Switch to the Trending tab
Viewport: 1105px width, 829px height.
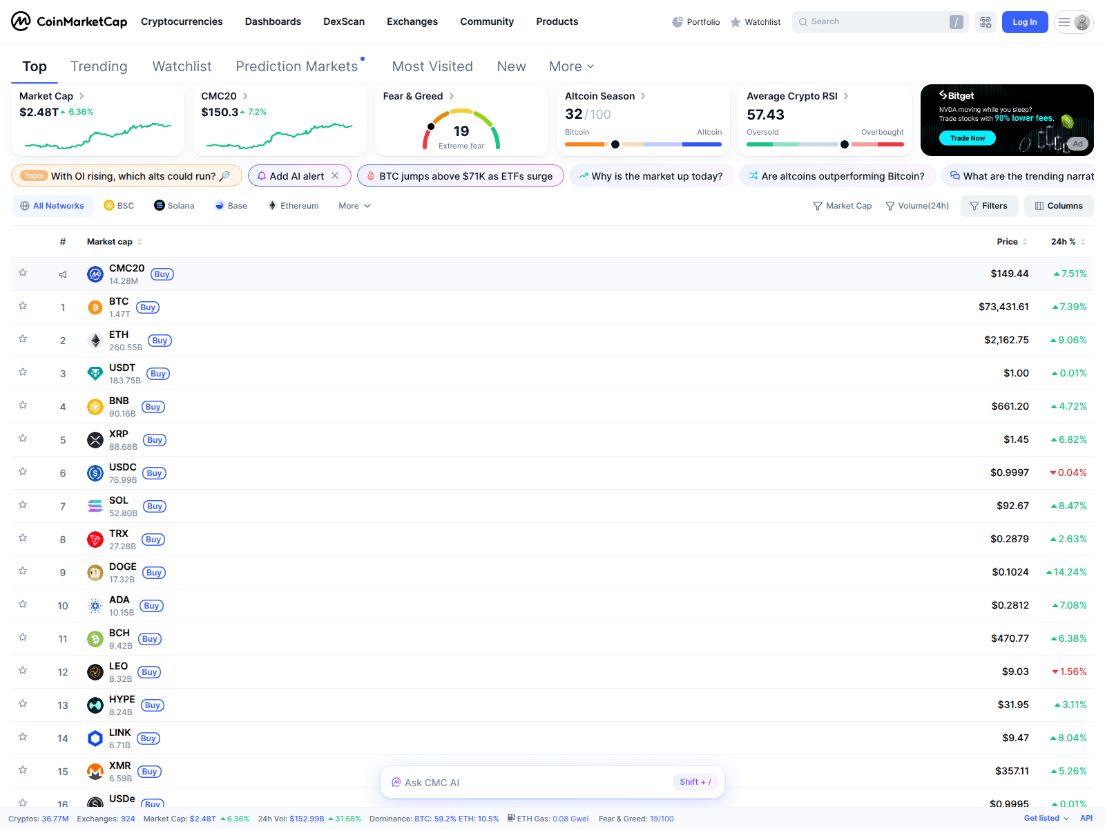(99, 66)
